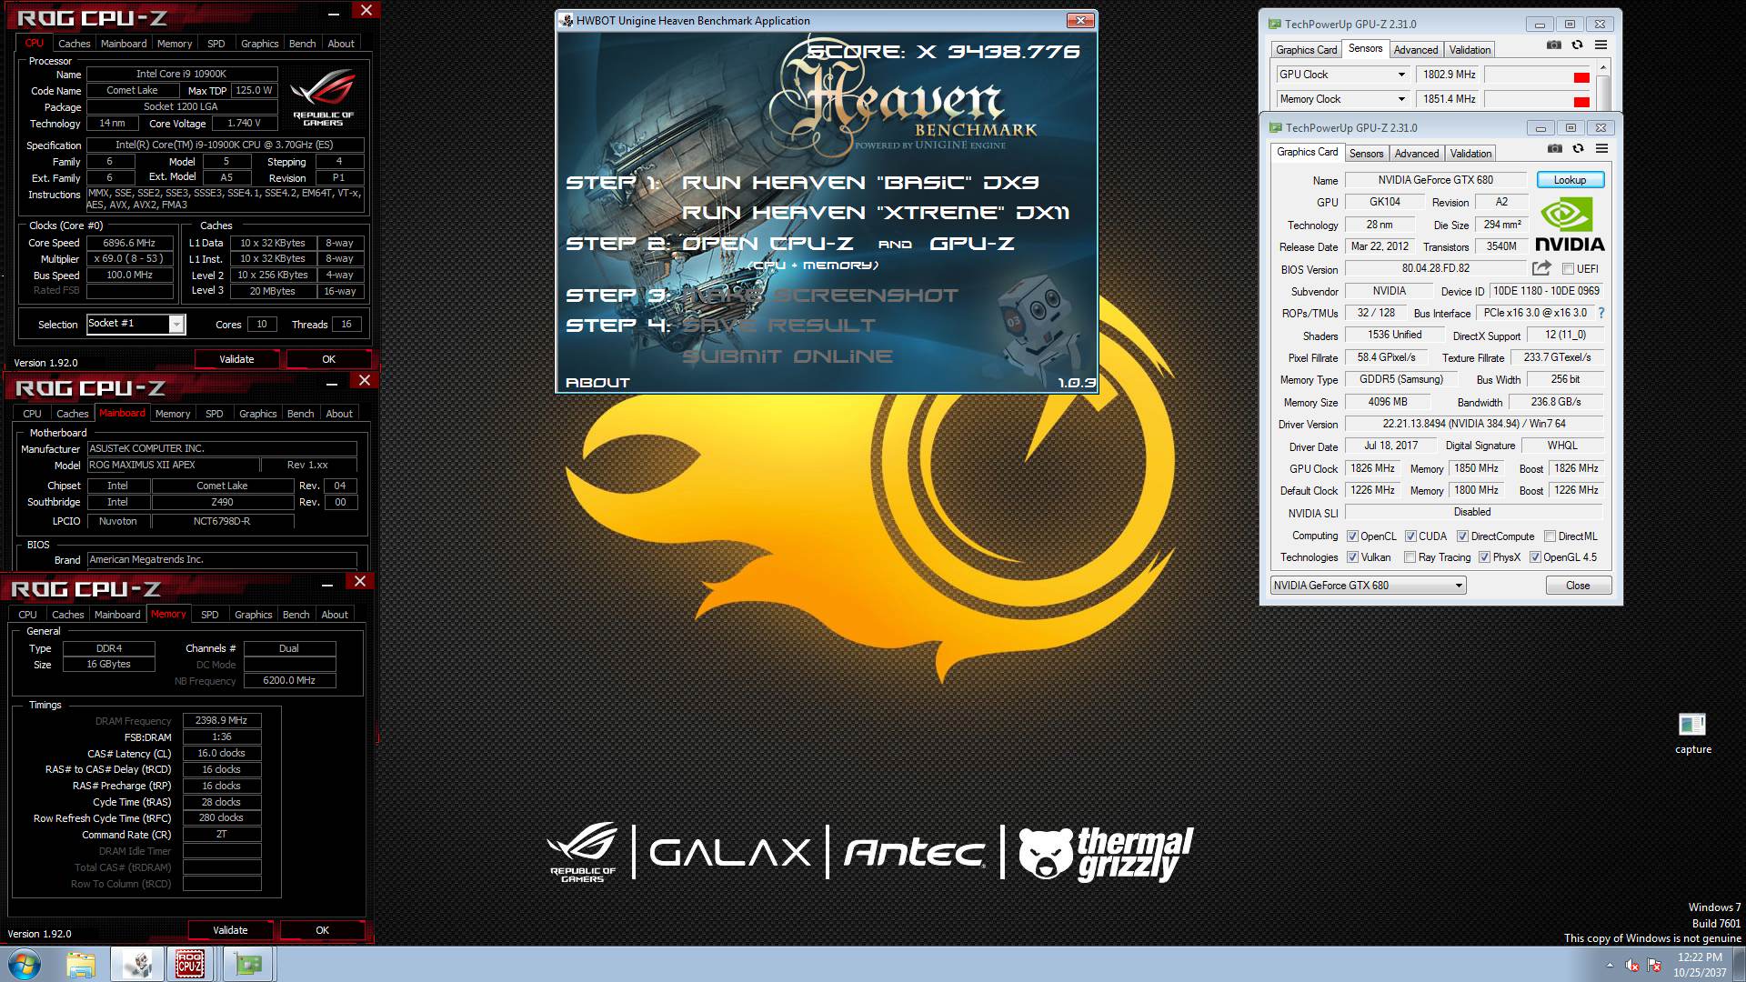Click Validate in Memory CPU-Z window
This screenshot has height=982, width=1746.
(230, 930)
